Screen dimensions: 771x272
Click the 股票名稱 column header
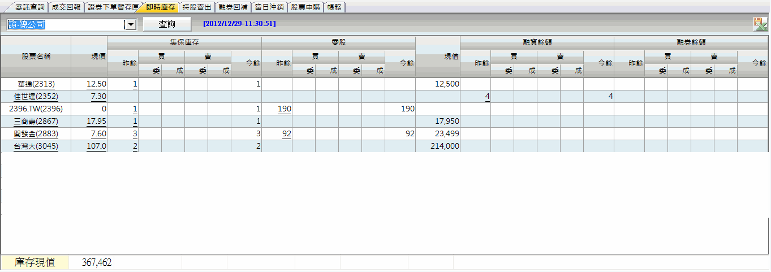(36, 57)
